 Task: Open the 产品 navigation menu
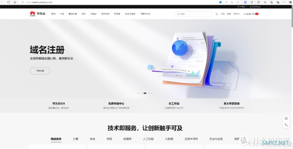(62, 14)
